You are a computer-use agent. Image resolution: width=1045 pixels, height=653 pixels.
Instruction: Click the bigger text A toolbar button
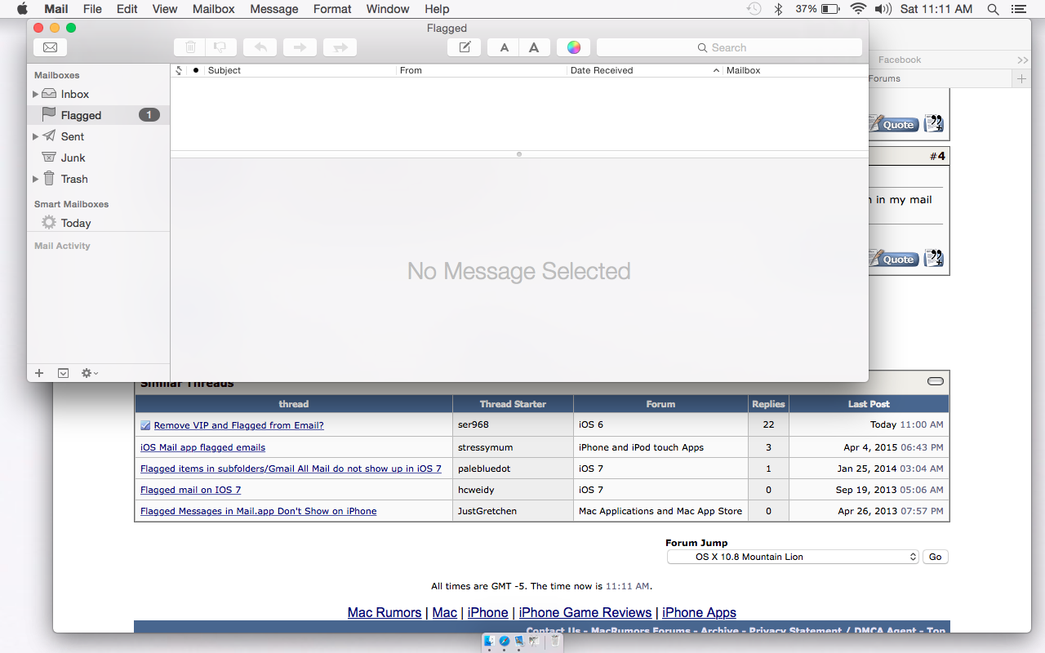click(x=534, y=47)
